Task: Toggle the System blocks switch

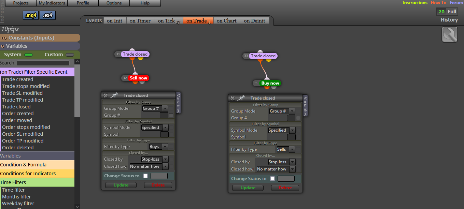Action: [x=28, y=55]
